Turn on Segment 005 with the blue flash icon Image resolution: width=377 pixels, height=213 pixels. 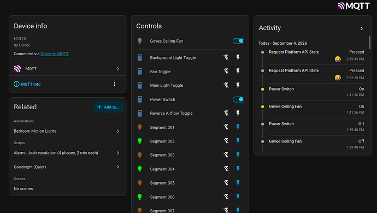pos(238,183)
